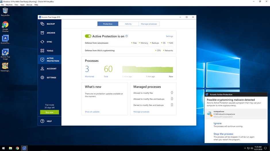Screen dimensions: 270x151
Task: Click the green Buy now button
Action: (x=49, y=112)
